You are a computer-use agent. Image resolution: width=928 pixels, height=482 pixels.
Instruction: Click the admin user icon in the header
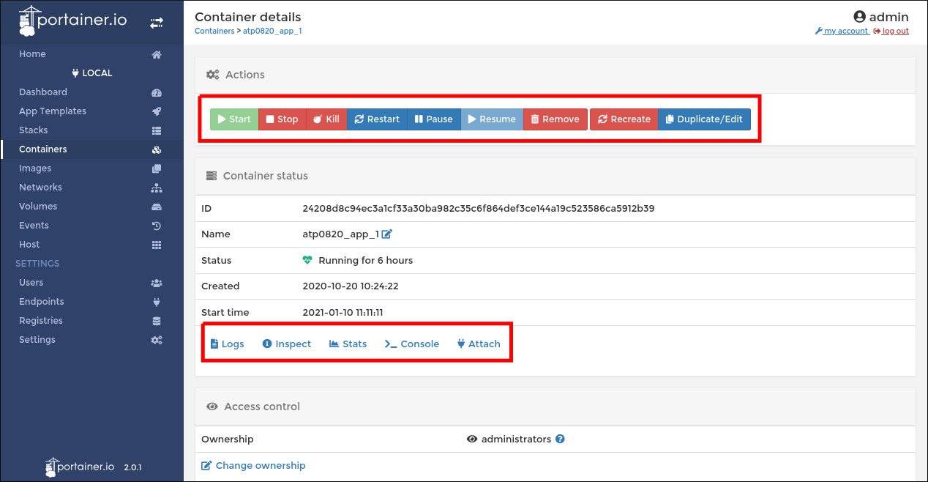(x=858, y=16)
